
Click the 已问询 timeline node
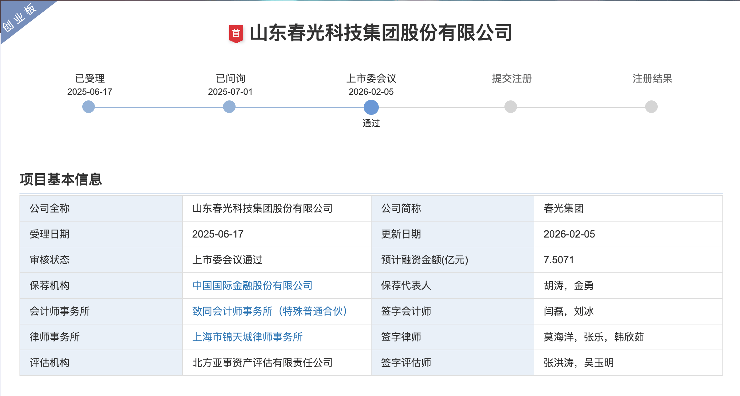pos(229,107)
